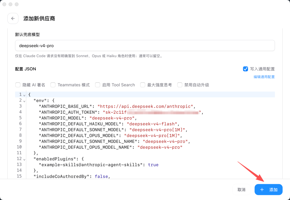Enable the Teammates 模式 checkbox
The height and width of the screenshot is (200, 290).
point(53,85)
